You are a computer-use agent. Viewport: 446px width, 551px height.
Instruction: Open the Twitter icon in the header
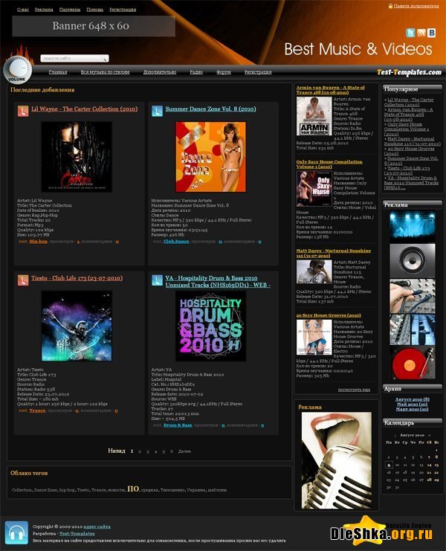coord(410,33)
